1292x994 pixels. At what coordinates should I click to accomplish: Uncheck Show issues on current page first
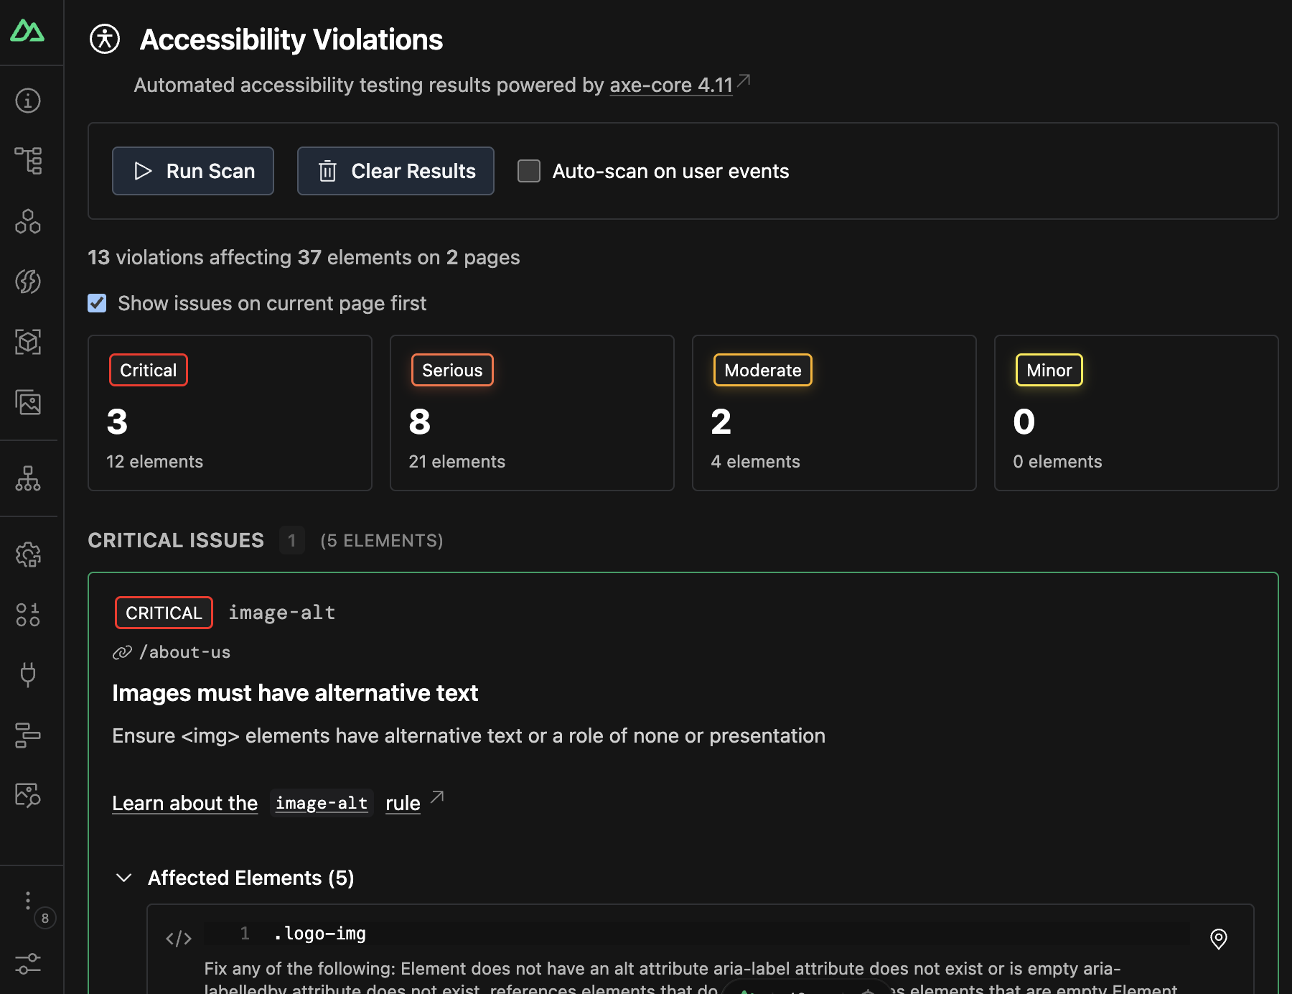click(x=96, y=303)
